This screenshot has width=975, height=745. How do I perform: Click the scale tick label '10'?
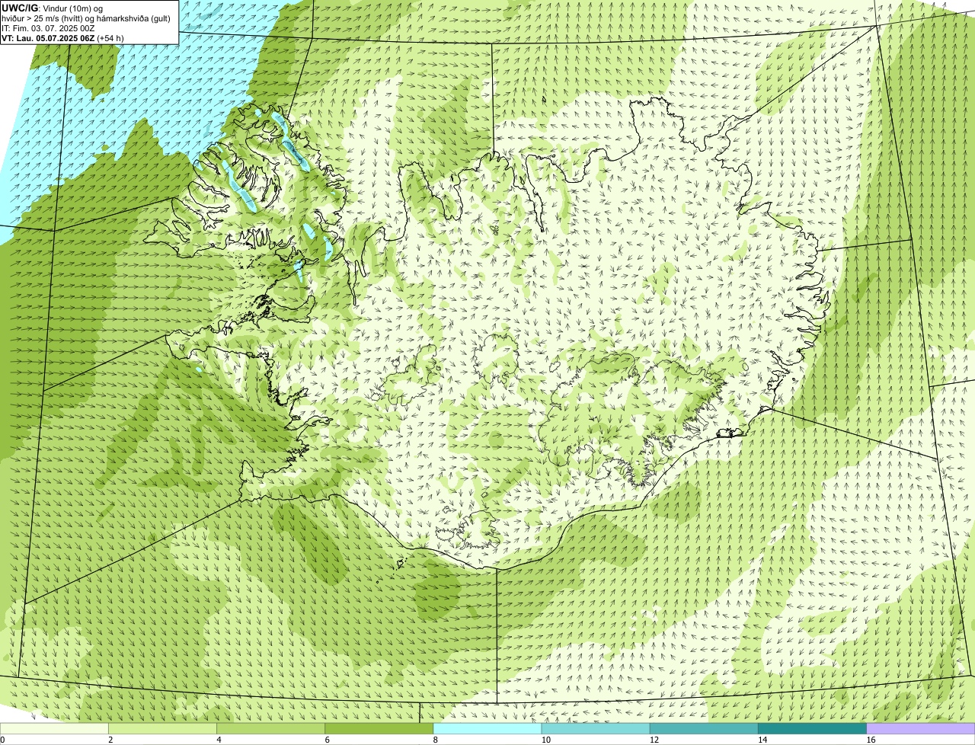(x=545, y=740)
